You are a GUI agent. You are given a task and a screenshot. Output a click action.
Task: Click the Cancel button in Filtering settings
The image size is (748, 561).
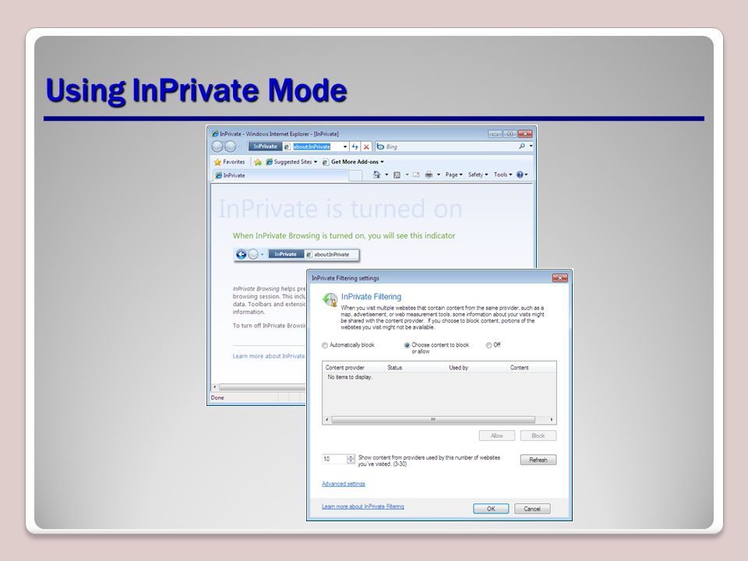click(532, 509)
